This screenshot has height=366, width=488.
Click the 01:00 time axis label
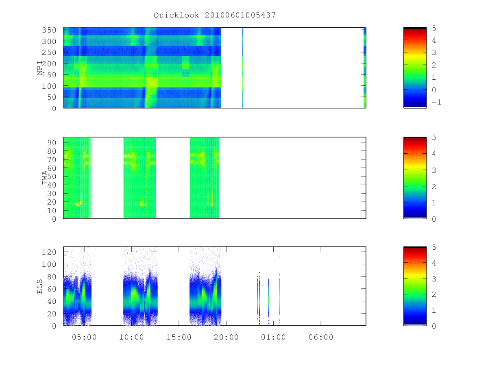273,337
